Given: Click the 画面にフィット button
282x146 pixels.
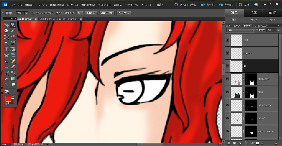Looking at the screenshot, I should click(x=107, y=13).
